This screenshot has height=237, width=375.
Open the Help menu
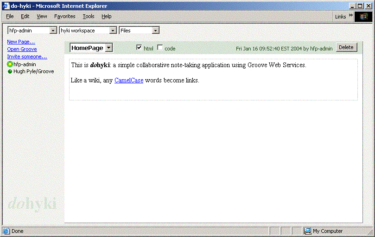[x=107, y=16]
